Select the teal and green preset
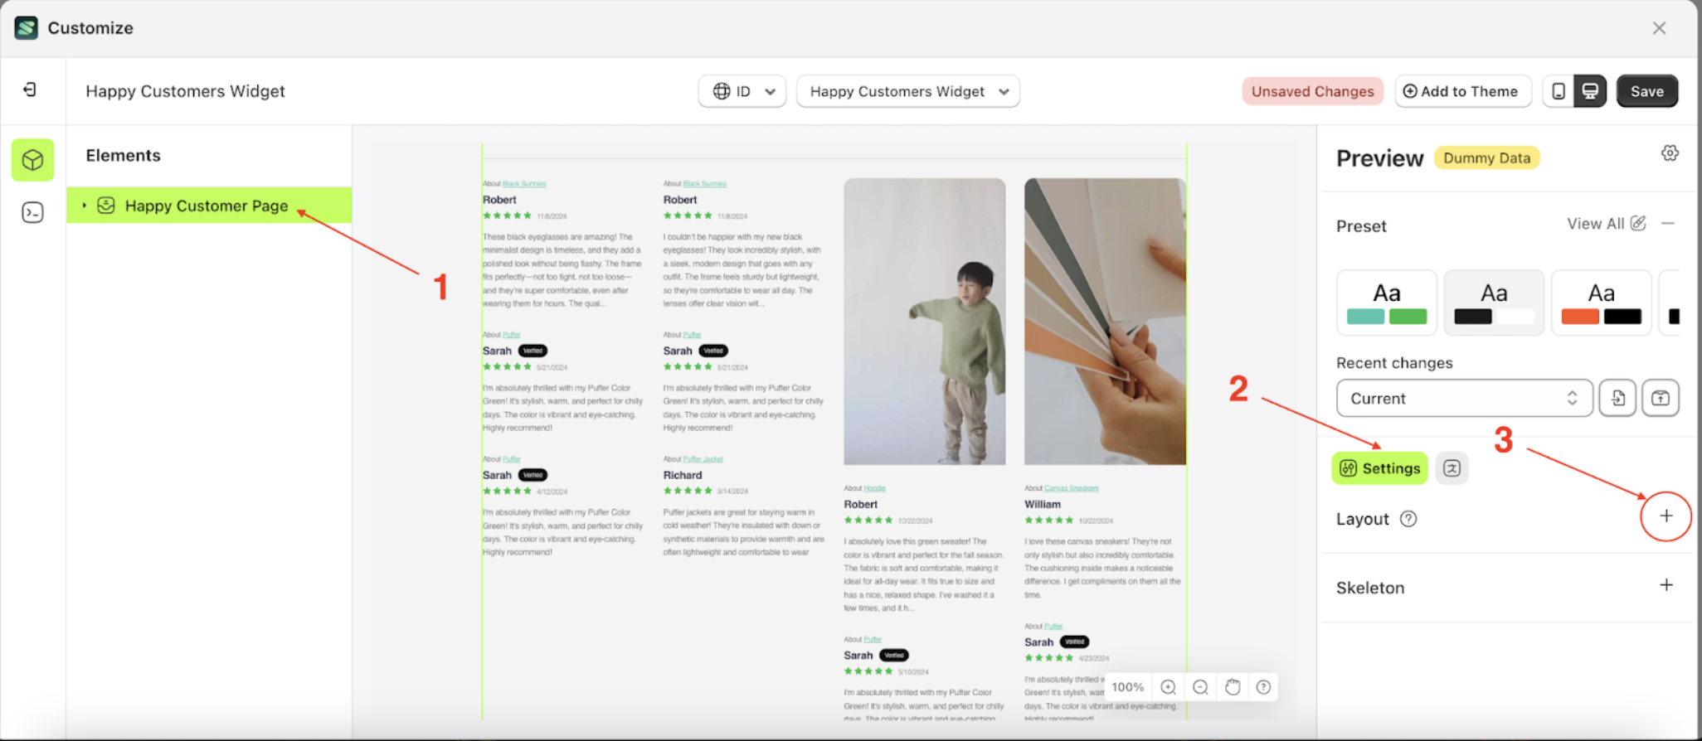1702x741 pixels. 1387,303
